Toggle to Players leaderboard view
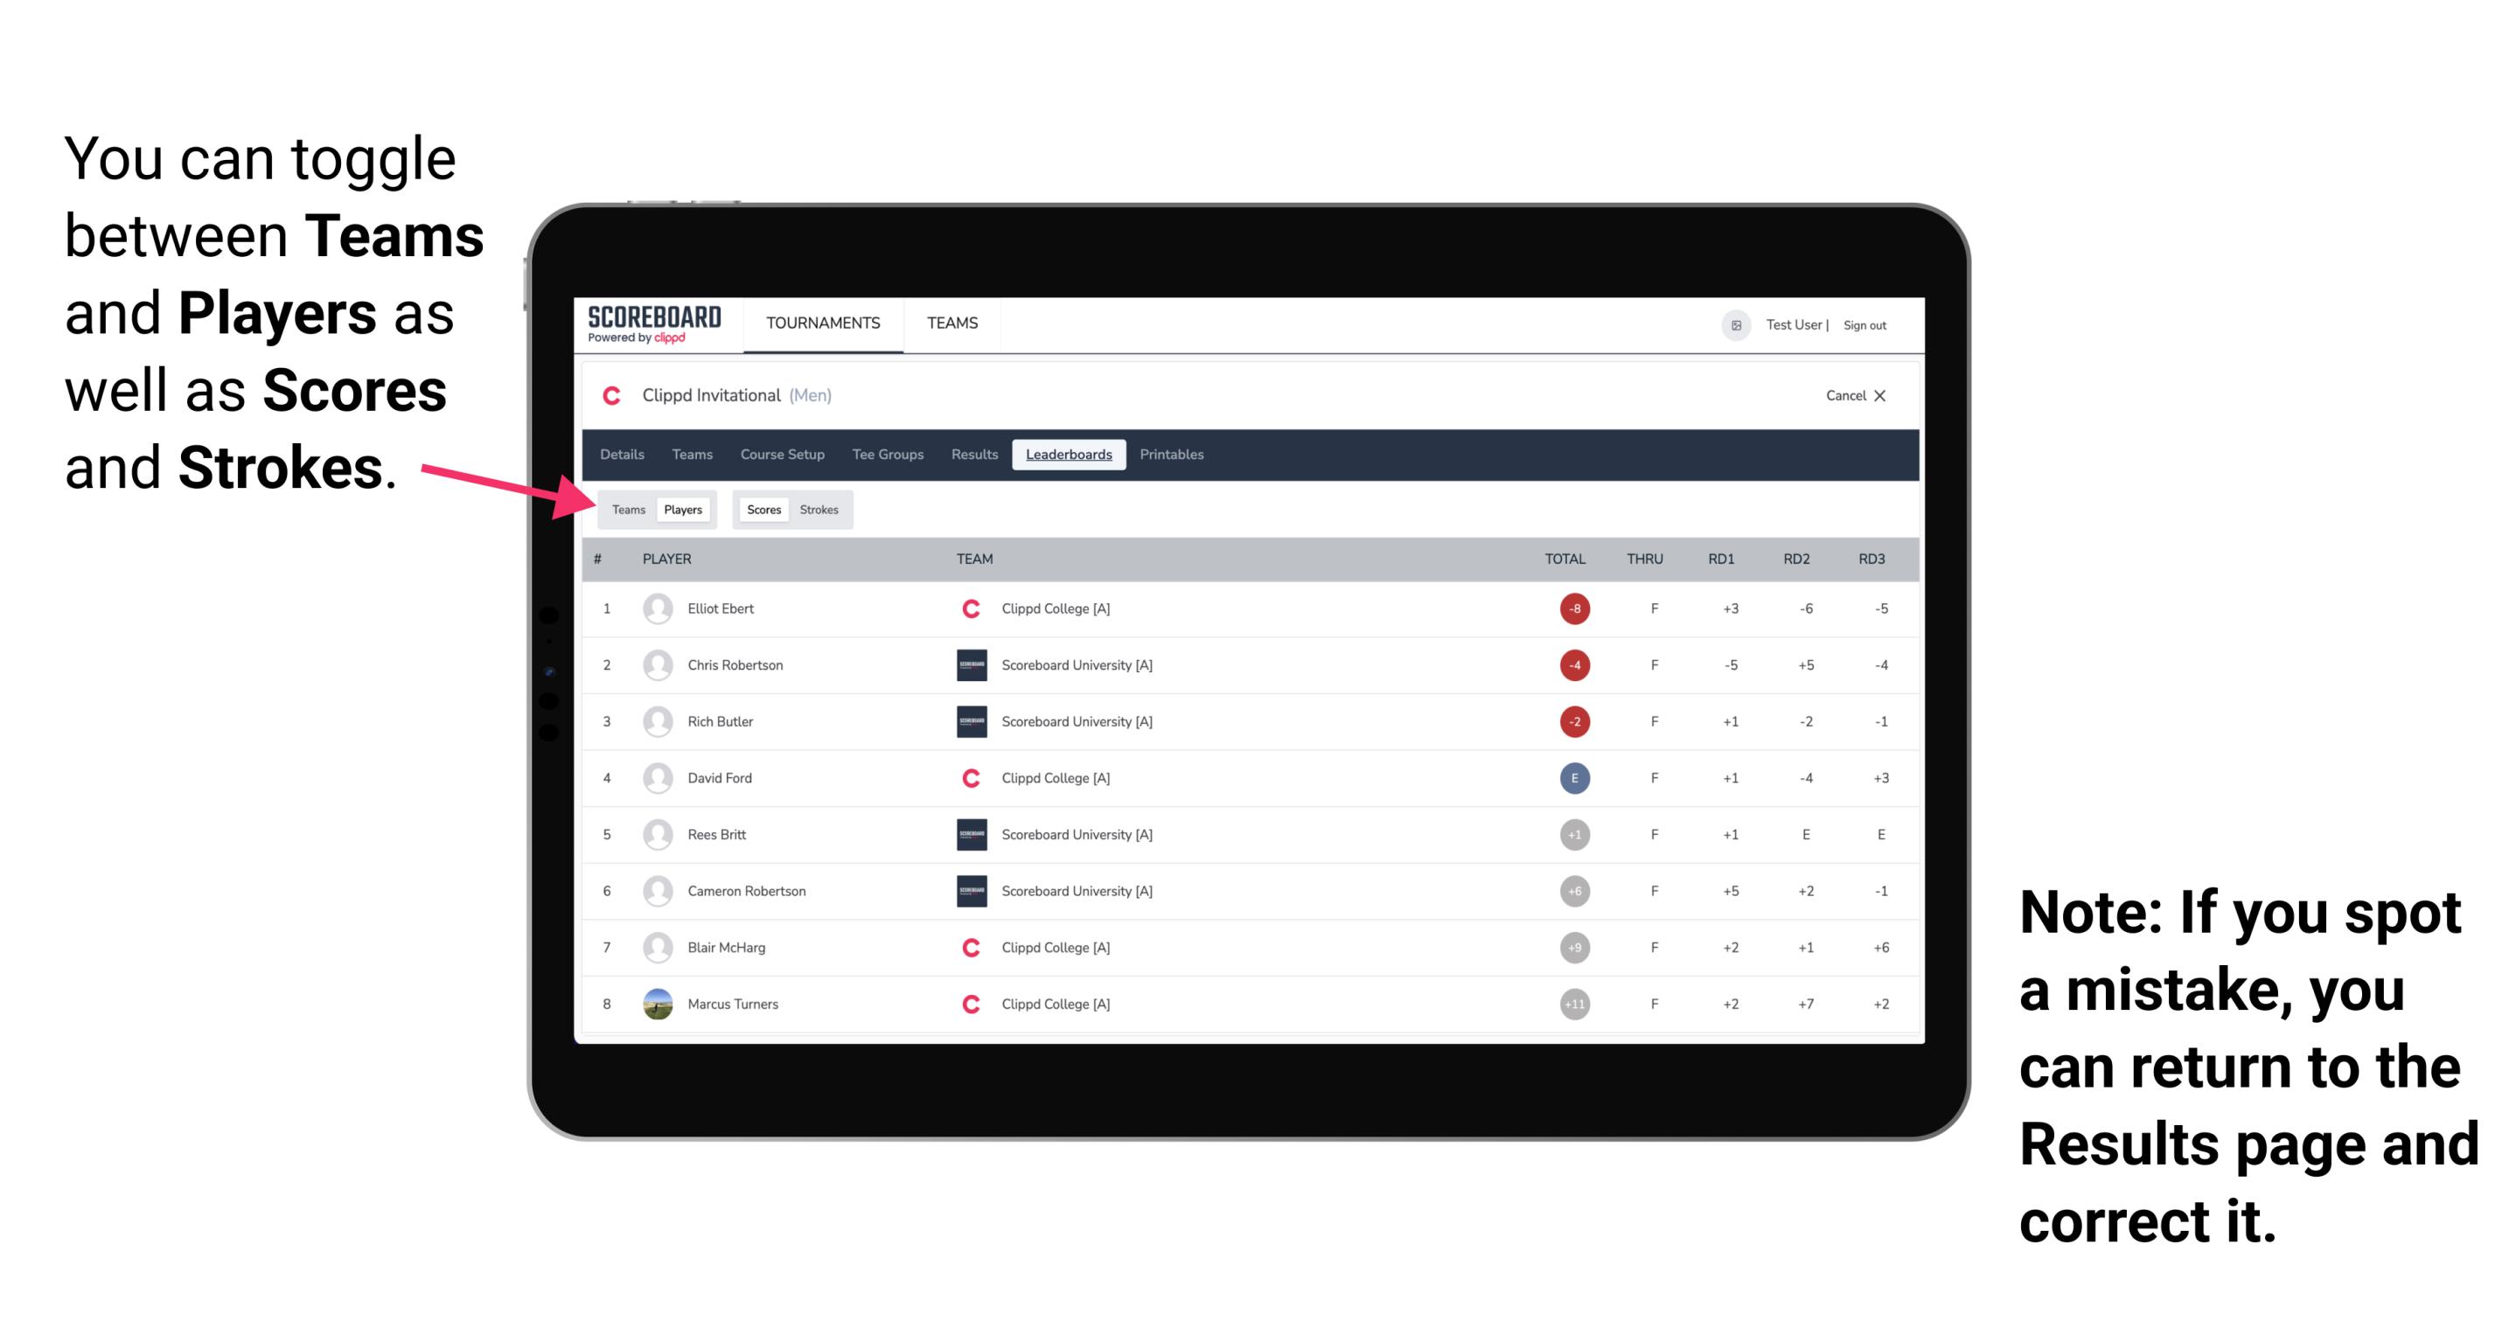This screenshot has width=2495, height=1342. 682,509
